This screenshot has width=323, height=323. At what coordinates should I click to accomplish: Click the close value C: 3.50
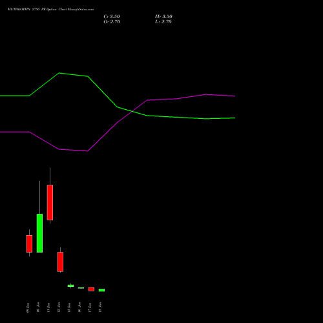pyautogui.click(x=112, y=17)
